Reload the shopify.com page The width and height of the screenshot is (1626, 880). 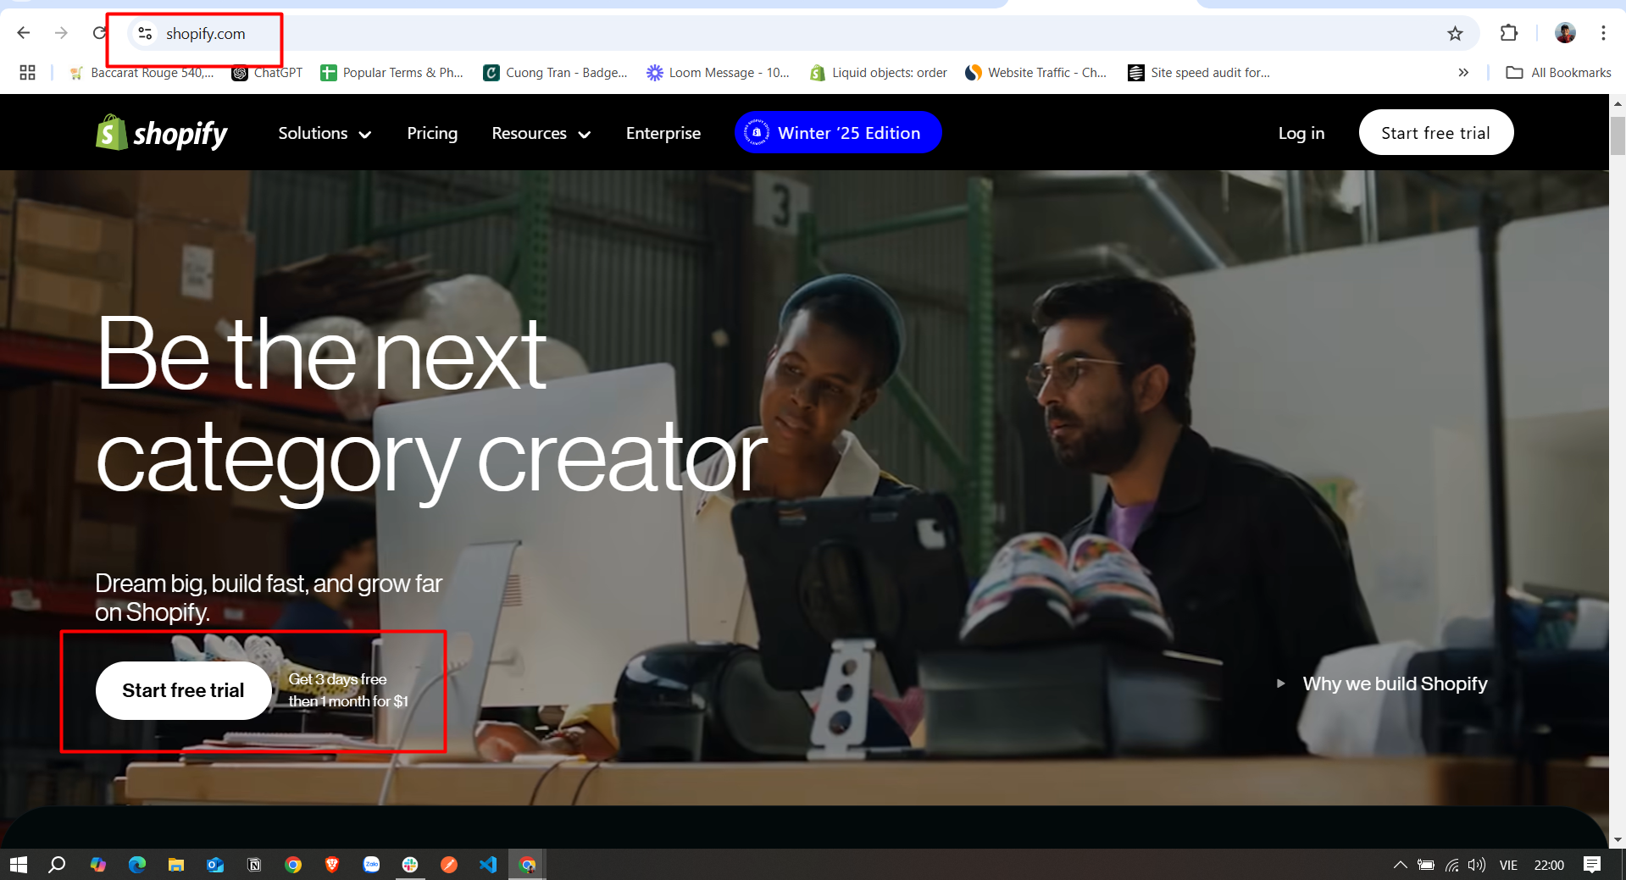pos(99,33)
